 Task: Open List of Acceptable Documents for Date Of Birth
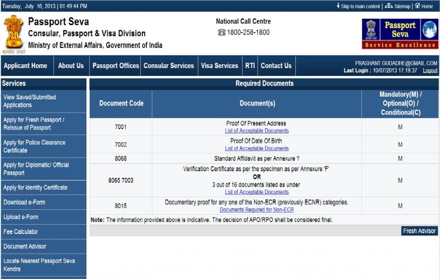(256, 148)
